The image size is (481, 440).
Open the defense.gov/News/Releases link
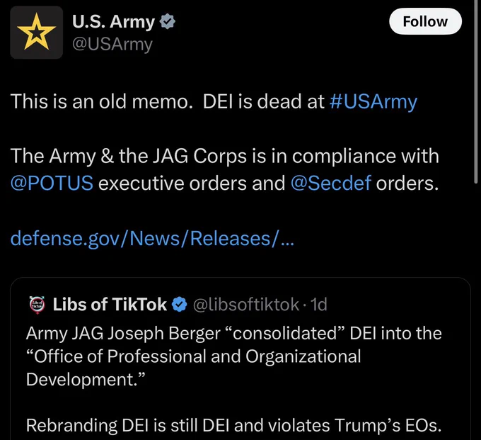click(x=152, y=238)
